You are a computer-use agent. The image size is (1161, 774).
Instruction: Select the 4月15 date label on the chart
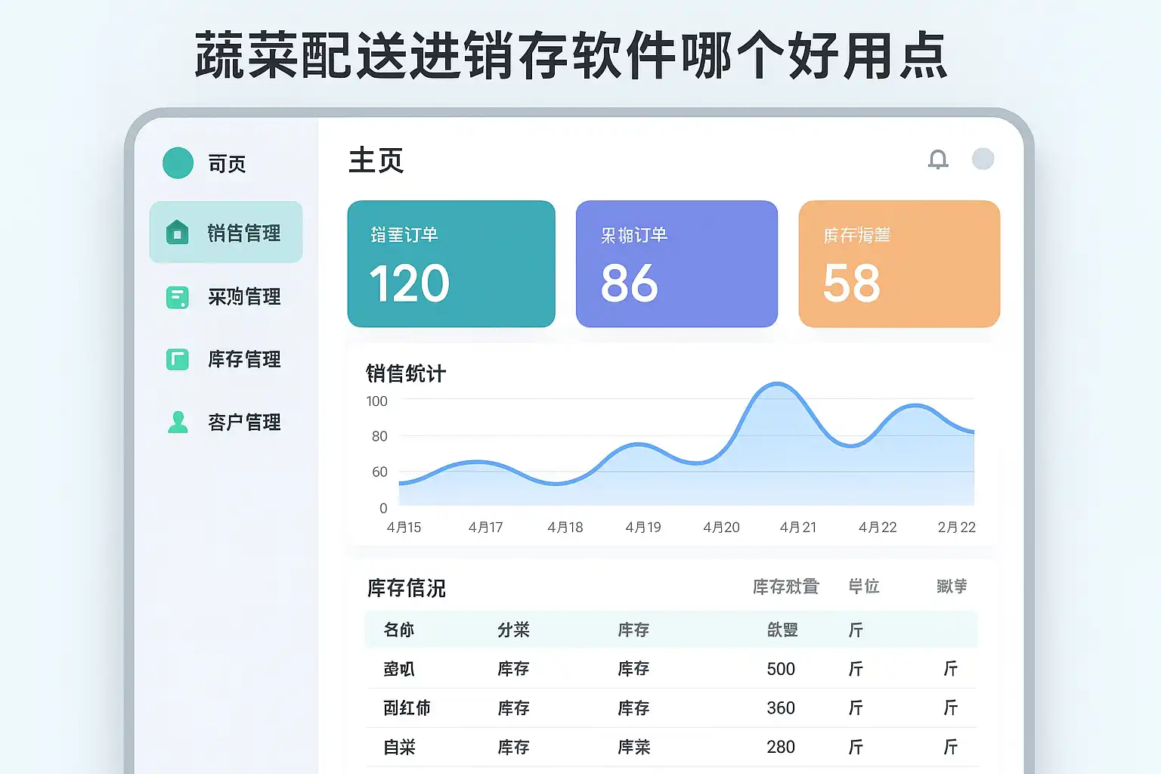pos(404,528)
